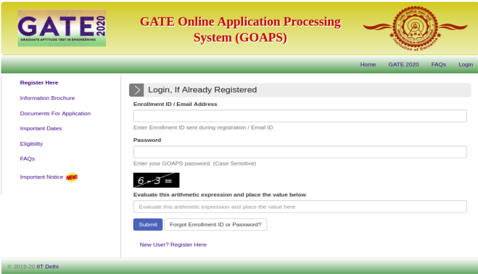Screen dimensions: 478x274
Task: Click the captcha image showing 6 - 3 =
Action: point(156,180)
